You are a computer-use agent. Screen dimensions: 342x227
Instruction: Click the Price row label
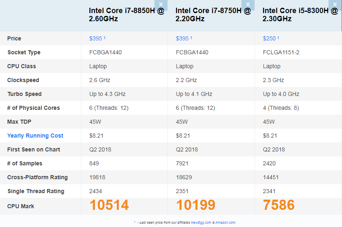[x=14, y=38]
